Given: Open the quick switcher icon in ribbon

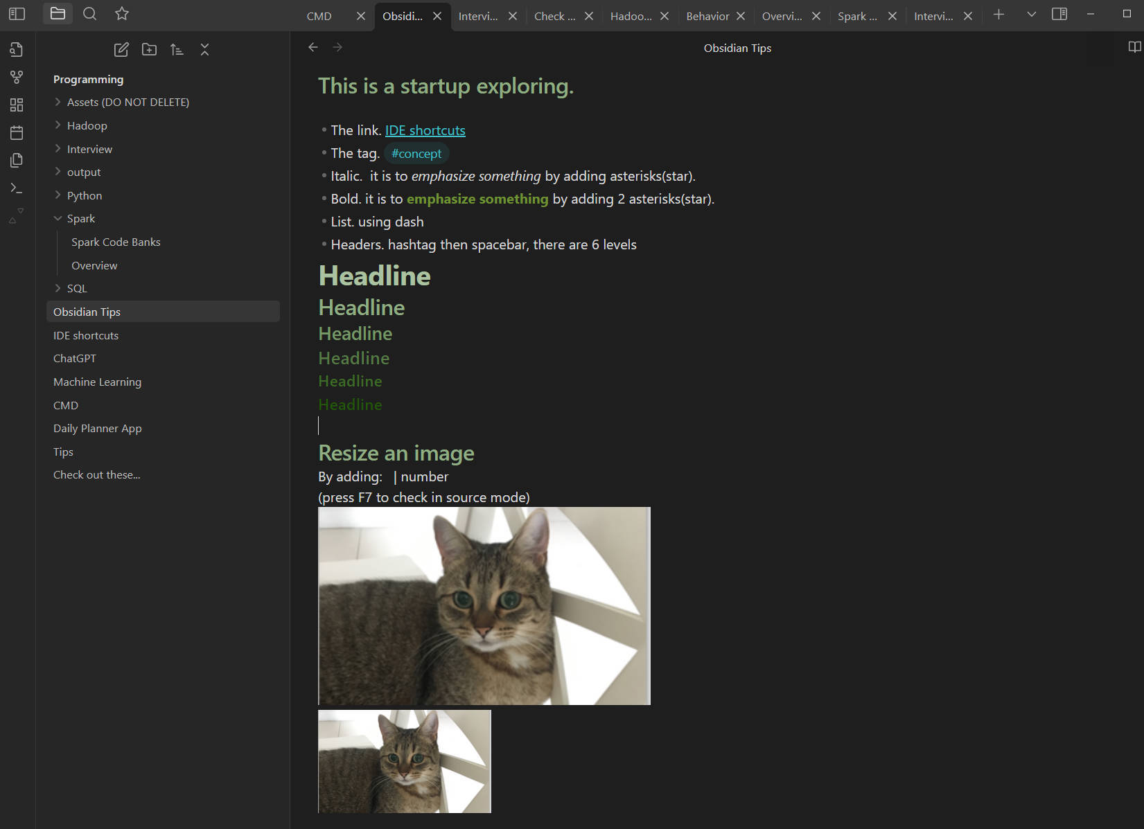Looking at the screenshot, I should 17,50.
